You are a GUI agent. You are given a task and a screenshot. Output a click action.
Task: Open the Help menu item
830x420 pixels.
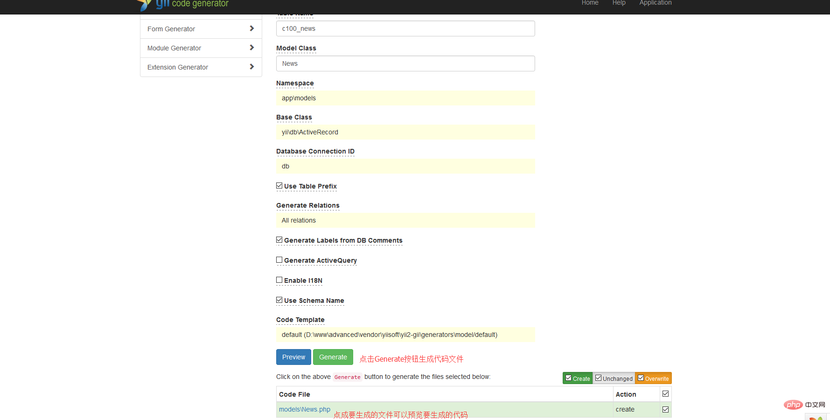pos(619,3)
